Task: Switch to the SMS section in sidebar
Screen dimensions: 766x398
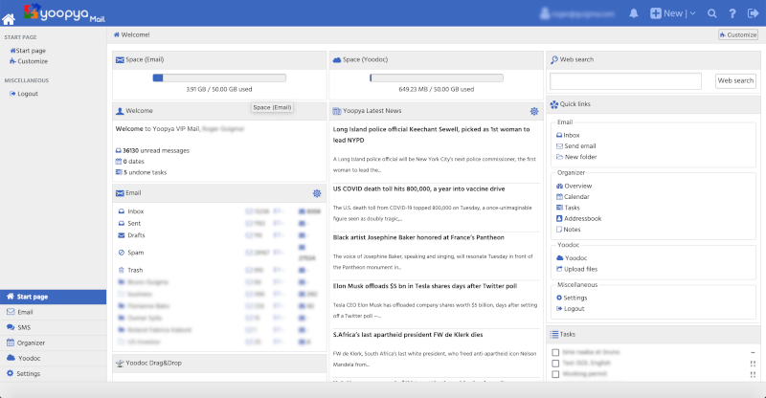Action: tap(24, 327)
